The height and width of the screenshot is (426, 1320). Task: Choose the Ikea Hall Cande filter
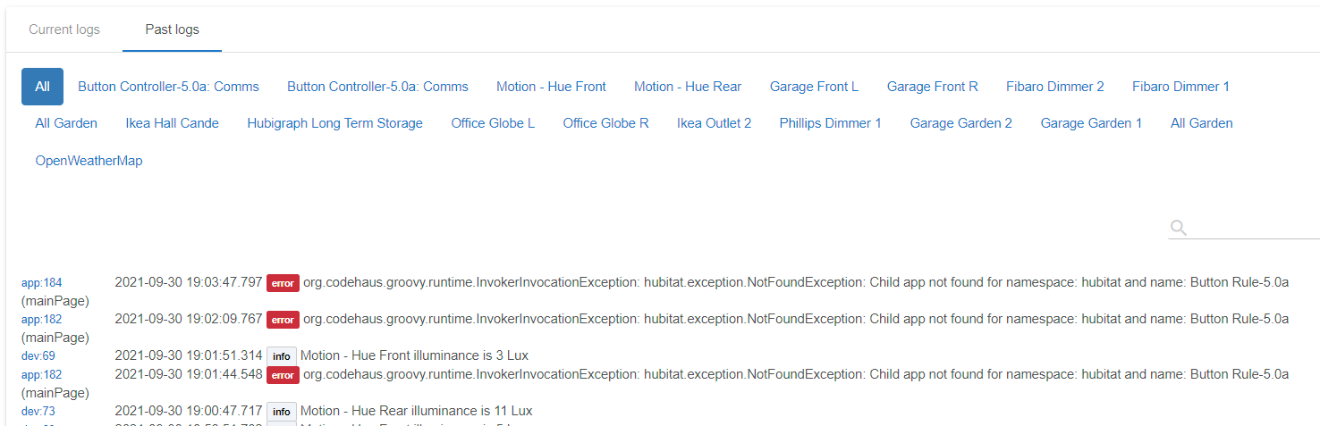[x=172, y=123]
